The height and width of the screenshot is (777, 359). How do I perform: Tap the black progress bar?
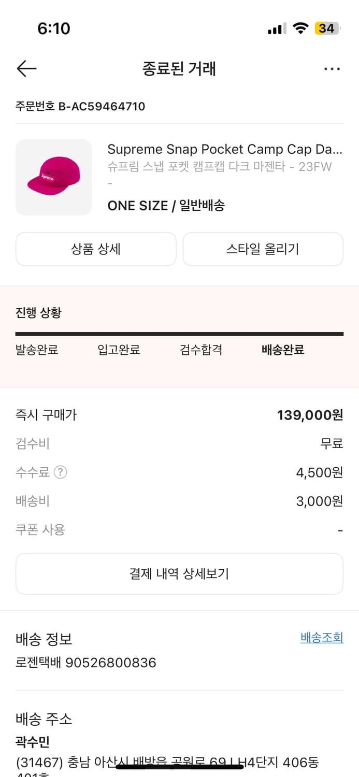(179, 334)
